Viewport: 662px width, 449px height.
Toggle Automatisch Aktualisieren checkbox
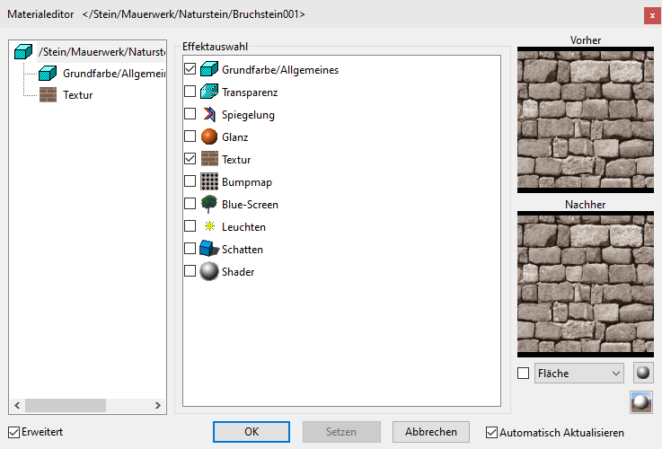click(491, 433)
